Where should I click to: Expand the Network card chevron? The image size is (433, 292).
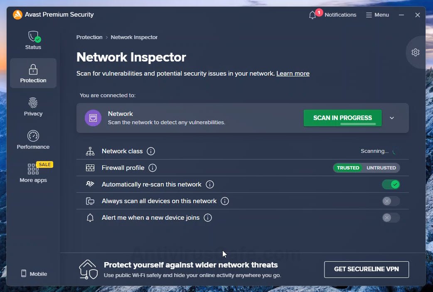tap(392, 118)
